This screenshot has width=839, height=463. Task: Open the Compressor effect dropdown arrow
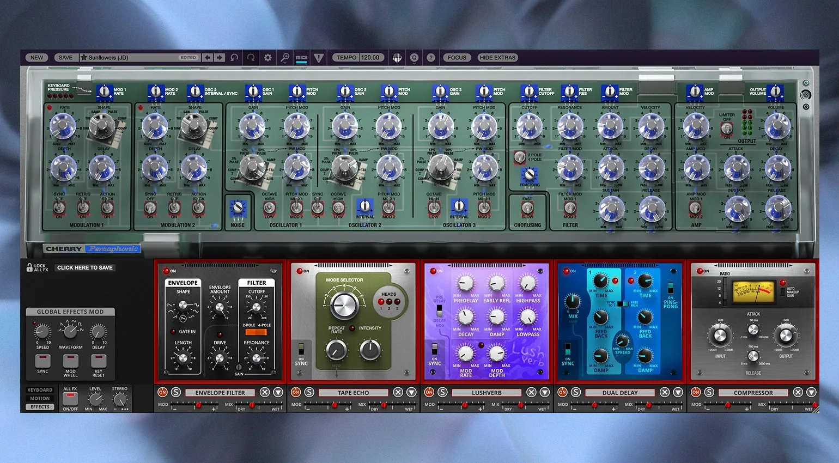click(811, 392)
